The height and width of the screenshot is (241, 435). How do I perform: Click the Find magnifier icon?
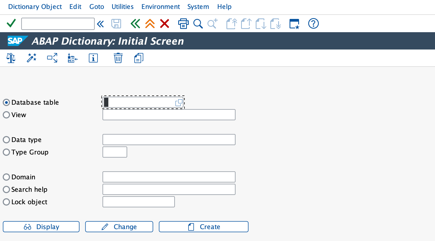198,24
